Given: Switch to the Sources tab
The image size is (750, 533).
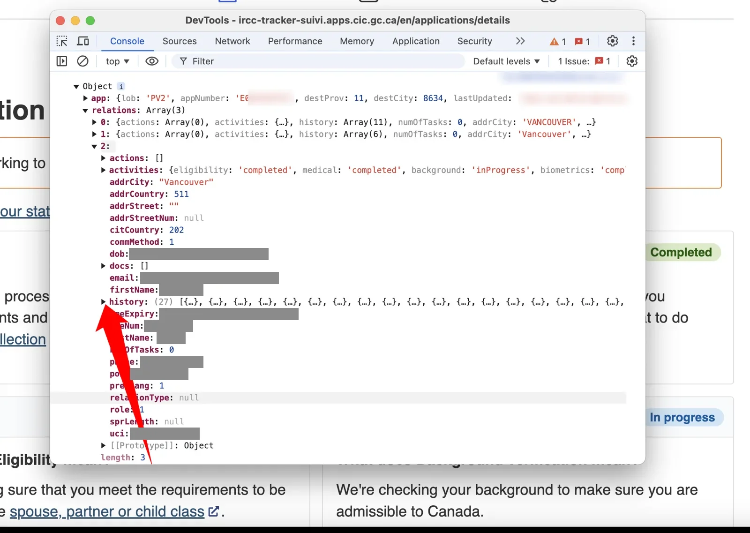Looking at the screenshot, I should tap(180, 41).
